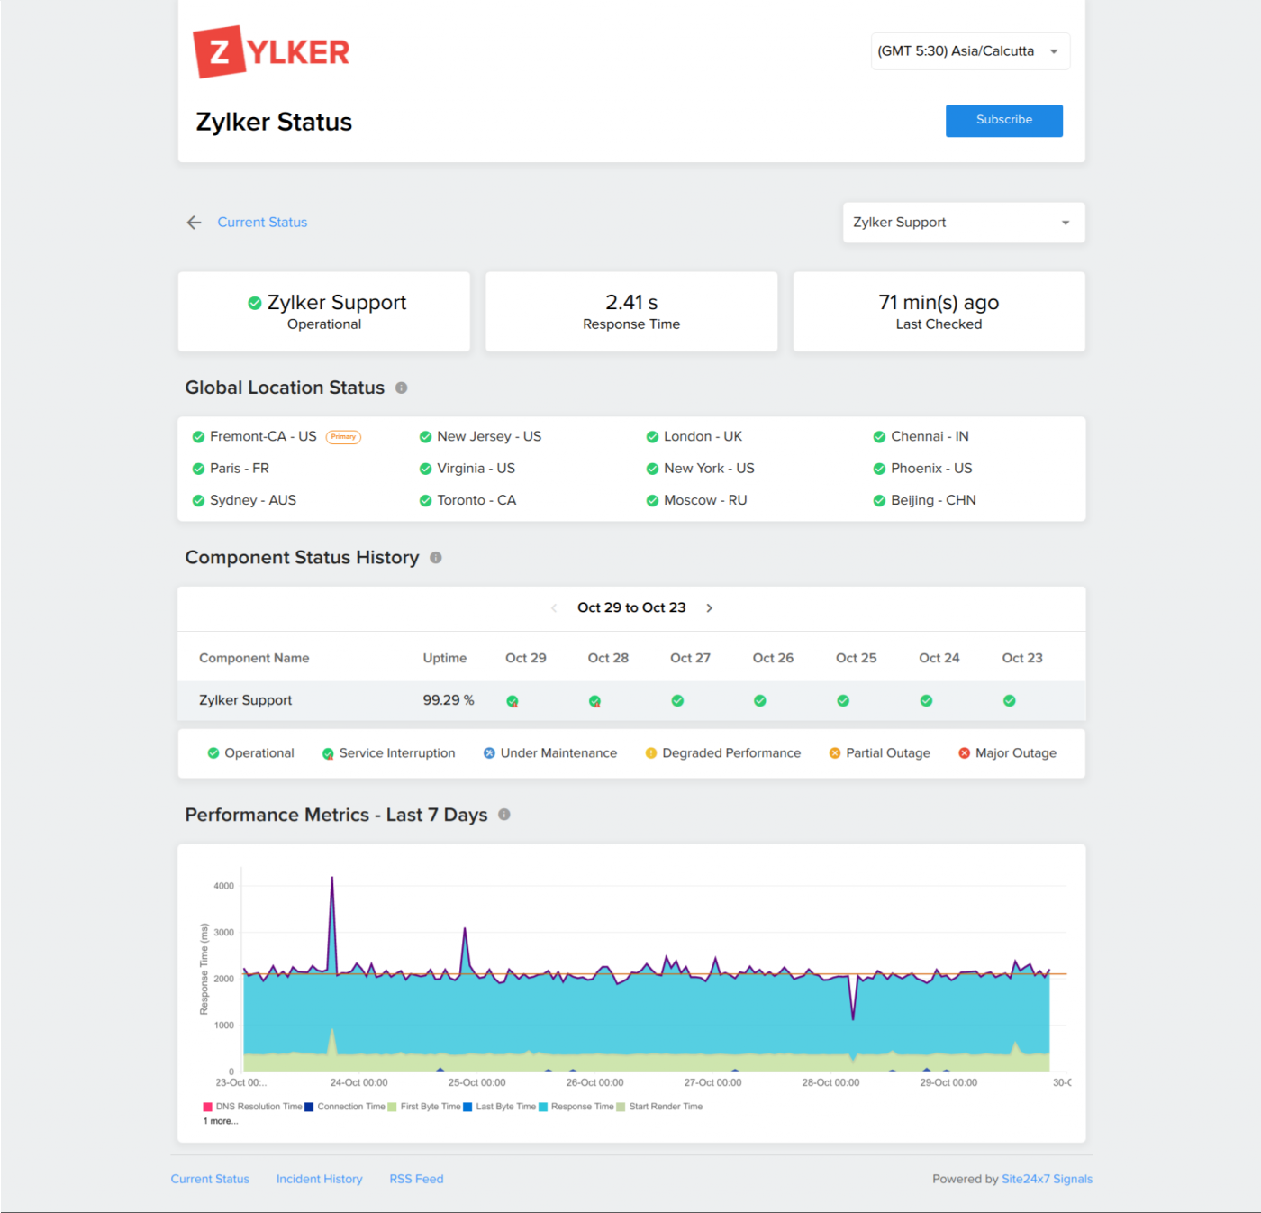This screenshot has height=1213, width=1261.
Task: Open the footer Current Status link
Action: pyautogui.click(x=210, y=1179)
